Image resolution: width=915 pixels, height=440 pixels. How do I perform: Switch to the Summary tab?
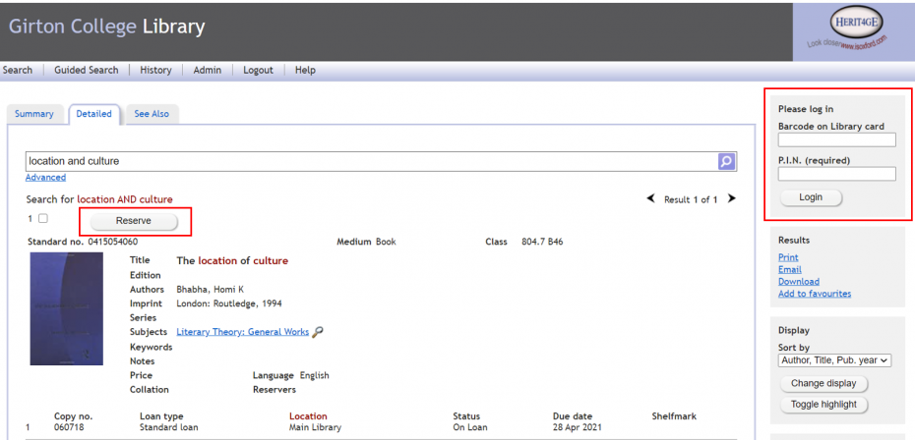[34, 114]
